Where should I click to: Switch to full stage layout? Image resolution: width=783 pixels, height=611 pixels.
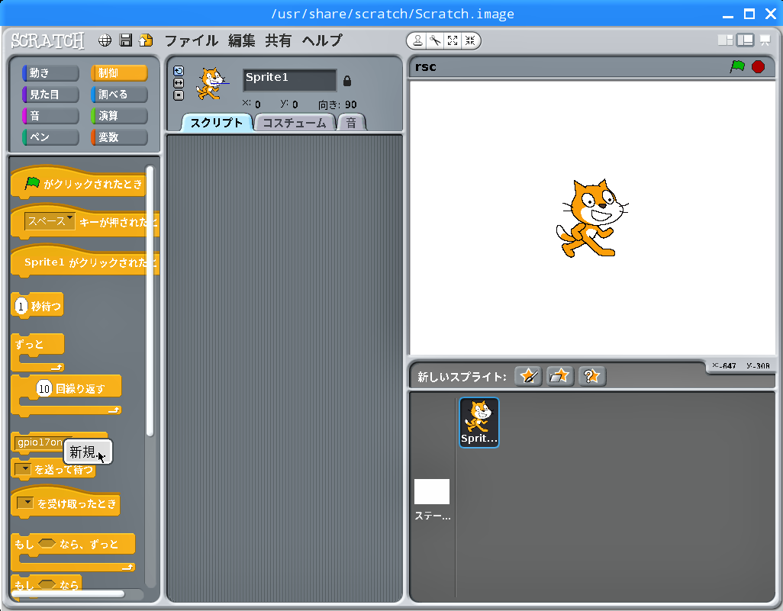745,40
